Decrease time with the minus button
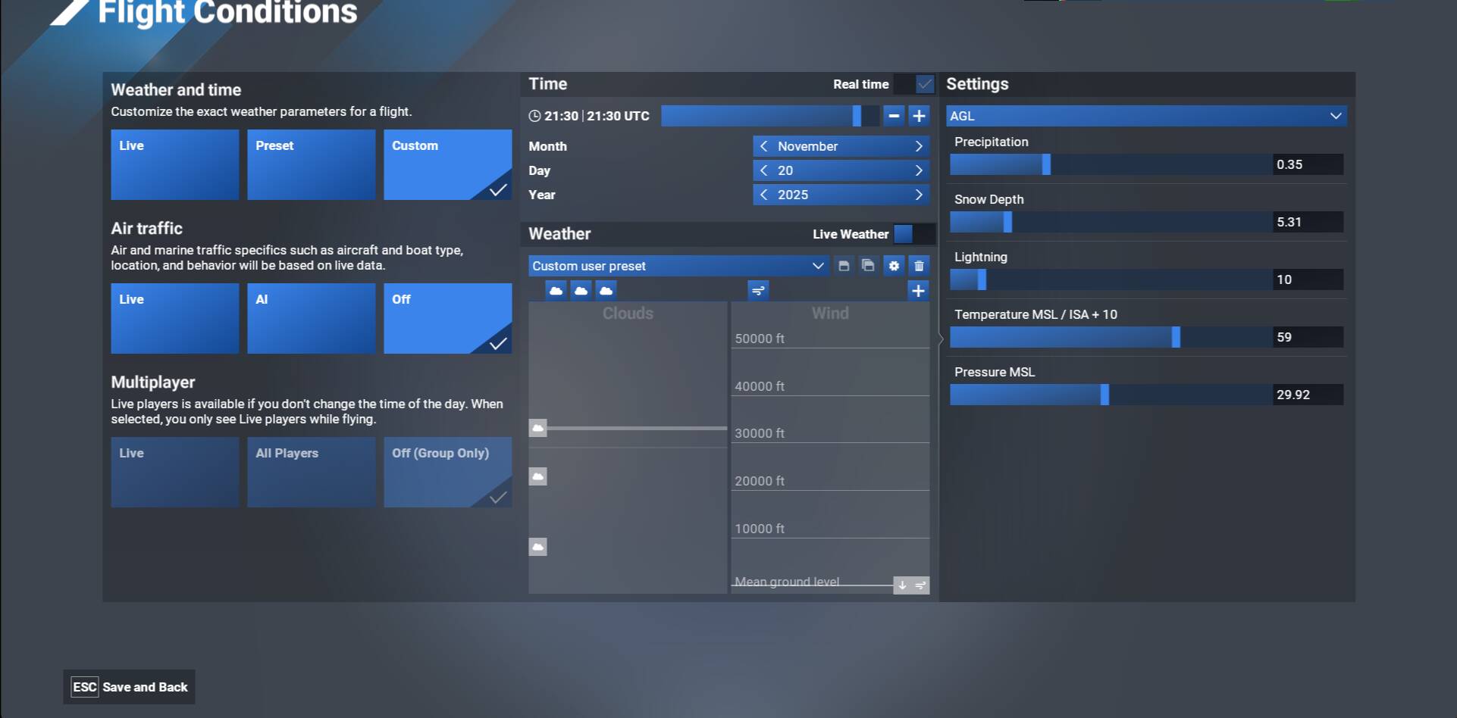 tap(894, 116)
